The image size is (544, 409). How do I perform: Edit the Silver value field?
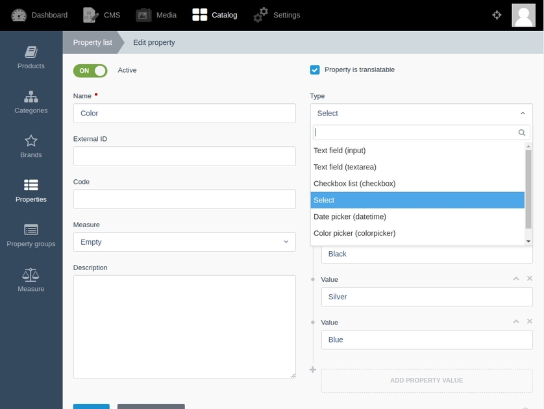point(427,297)
